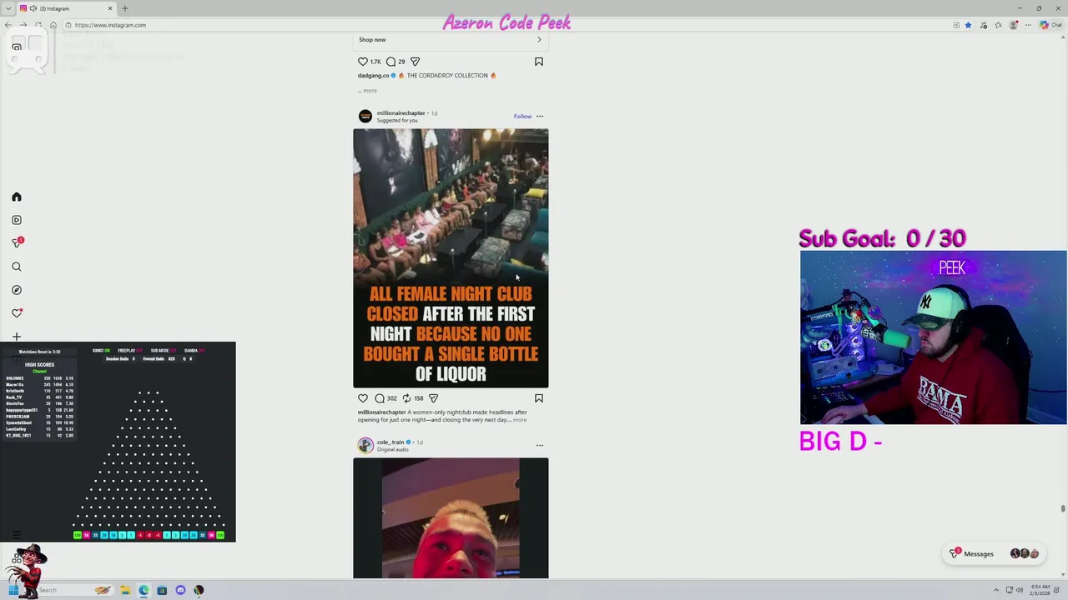Click the Create plus icon in the sidebar
Screen dimensions: 1068x600
17,337
